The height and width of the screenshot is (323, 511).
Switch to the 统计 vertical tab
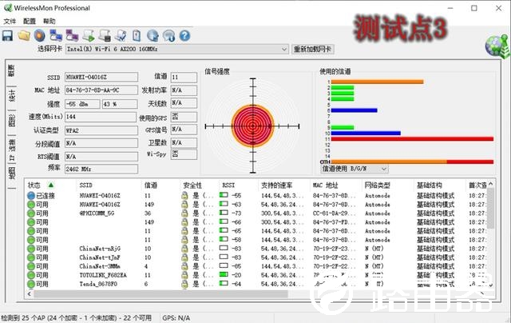tap(11, 95)
